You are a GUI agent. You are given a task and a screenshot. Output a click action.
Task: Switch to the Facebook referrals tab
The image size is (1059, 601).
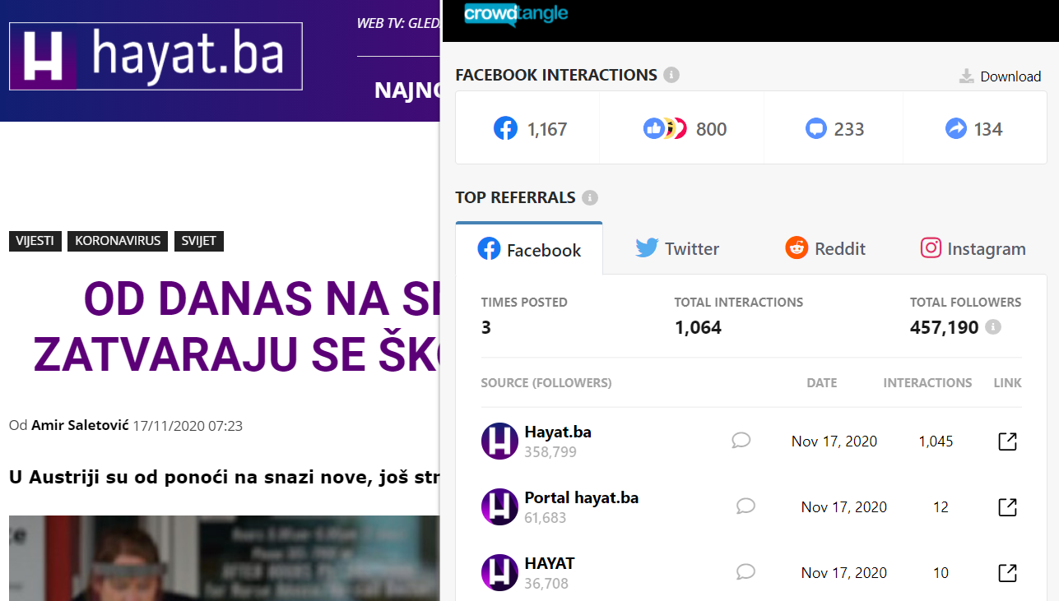529,249
